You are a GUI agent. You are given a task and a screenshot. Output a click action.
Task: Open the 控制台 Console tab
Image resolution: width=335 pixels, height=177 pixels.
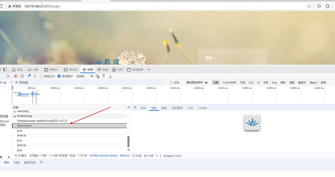coord(51,70)
